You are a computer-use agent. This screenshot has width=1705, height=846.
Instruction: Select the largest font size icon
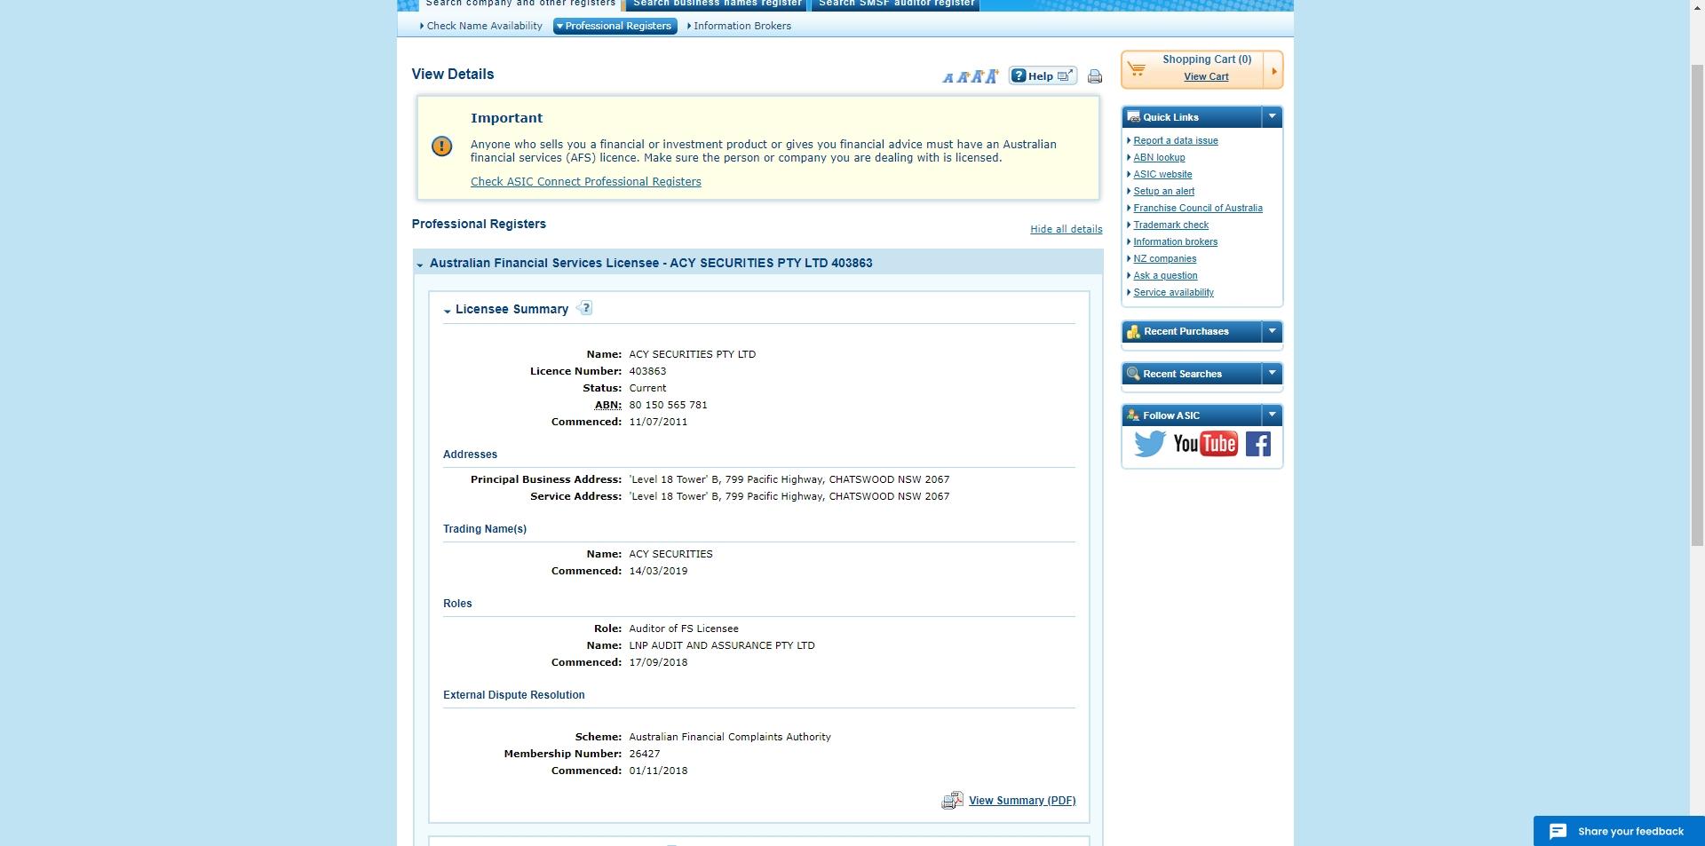point(991,75)
